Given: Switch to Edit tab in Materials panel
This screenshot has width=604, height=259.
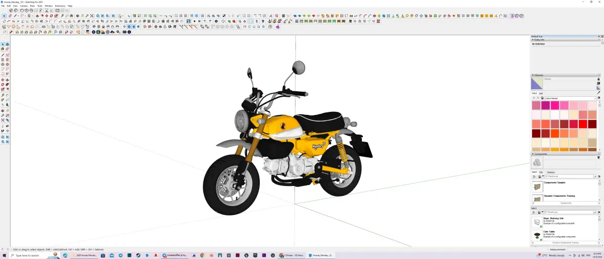Looking at the screenshot, I should click(x=541, y=93).
